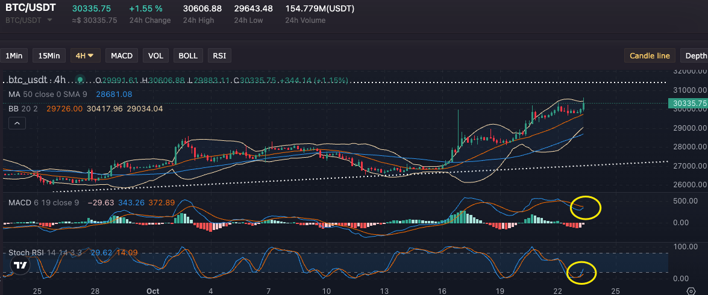Enable the RSI indicator button

point(220,56)
